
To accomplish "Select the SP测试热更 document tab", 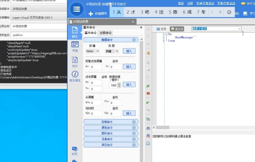I will 102,22.
